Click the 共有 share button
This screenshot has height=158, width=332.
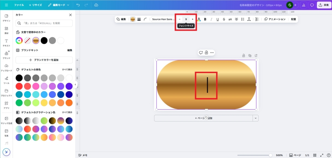point(324,5)
